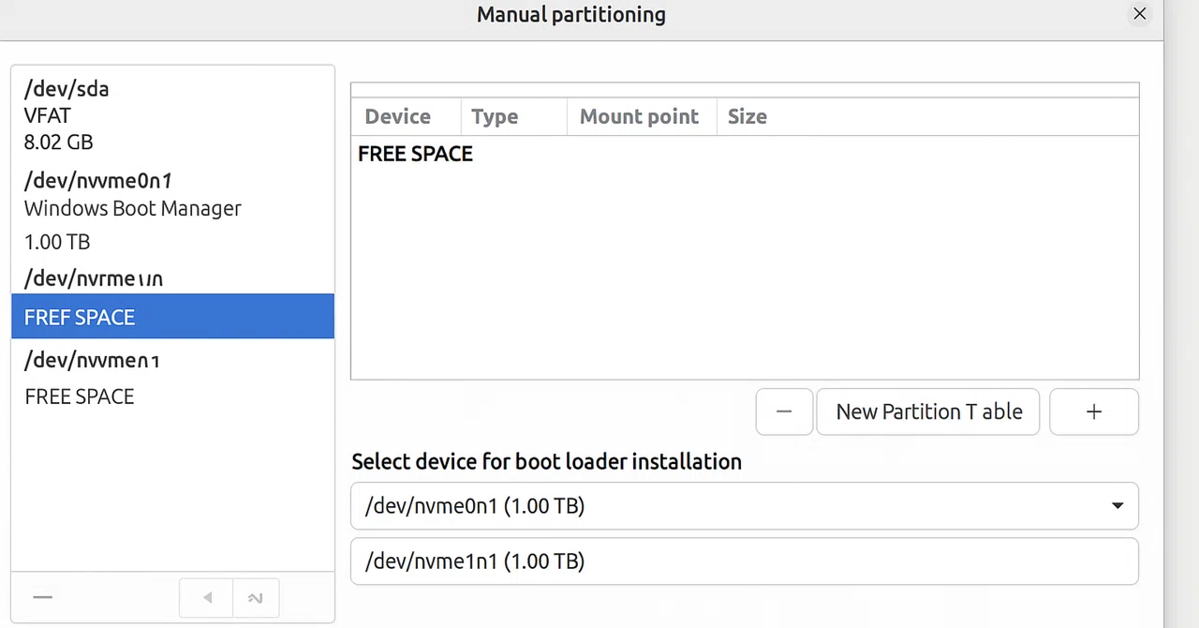This screenshot has height=628, width=1199.
Task: Click the New Partition Table button
Action: [928, 411]
